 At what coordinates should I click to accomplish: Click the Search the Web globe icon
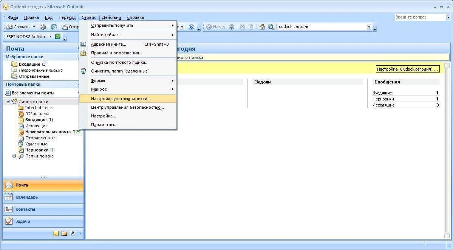(x=271, y=27)
